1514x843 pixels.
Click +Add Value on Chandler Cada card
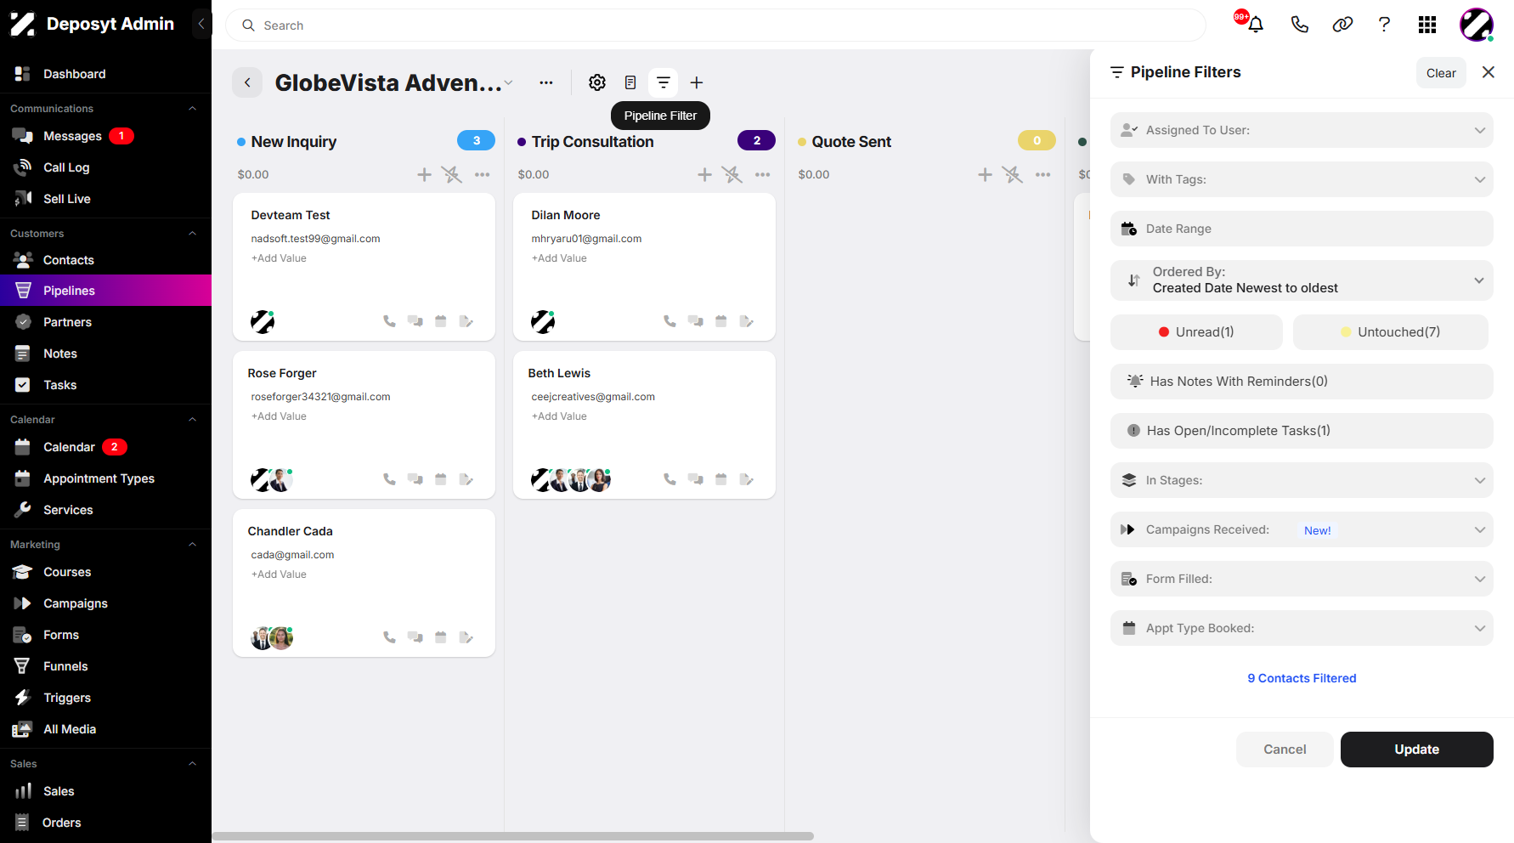[279, 574]
